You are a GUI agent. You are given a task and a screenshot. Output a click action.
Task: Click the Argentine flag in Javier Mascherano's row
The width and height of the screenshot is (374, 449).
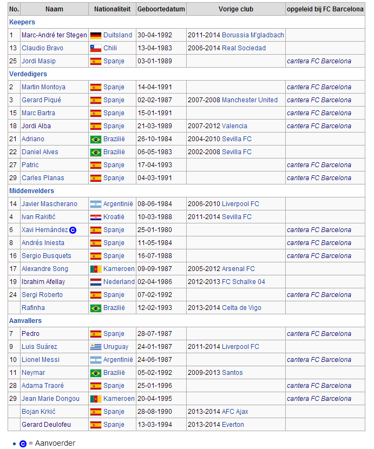96,204
